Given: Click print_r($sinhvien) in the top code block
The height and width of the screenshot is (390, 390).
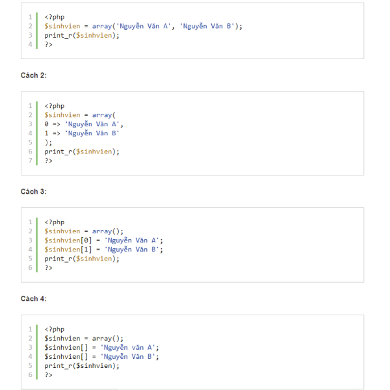Looking at the screenshot, I should pyautogui.click(x=82, y=35).
